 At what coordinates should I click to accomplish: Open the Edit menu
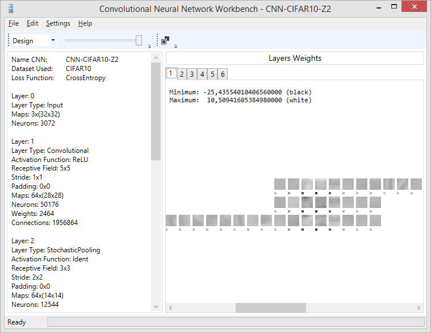coord(32,23)
